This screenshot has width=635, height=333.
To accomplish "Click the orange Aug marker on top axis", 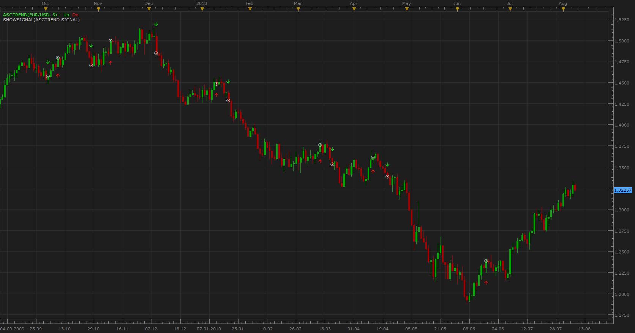I will [x=563, y=9].
